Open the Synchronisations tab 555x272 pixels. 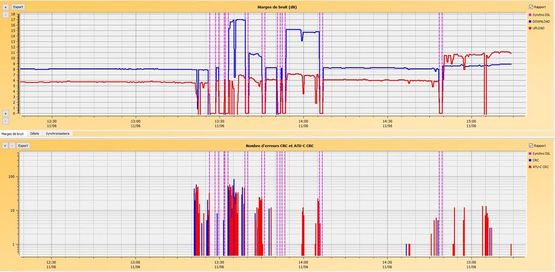coord(58,134)
